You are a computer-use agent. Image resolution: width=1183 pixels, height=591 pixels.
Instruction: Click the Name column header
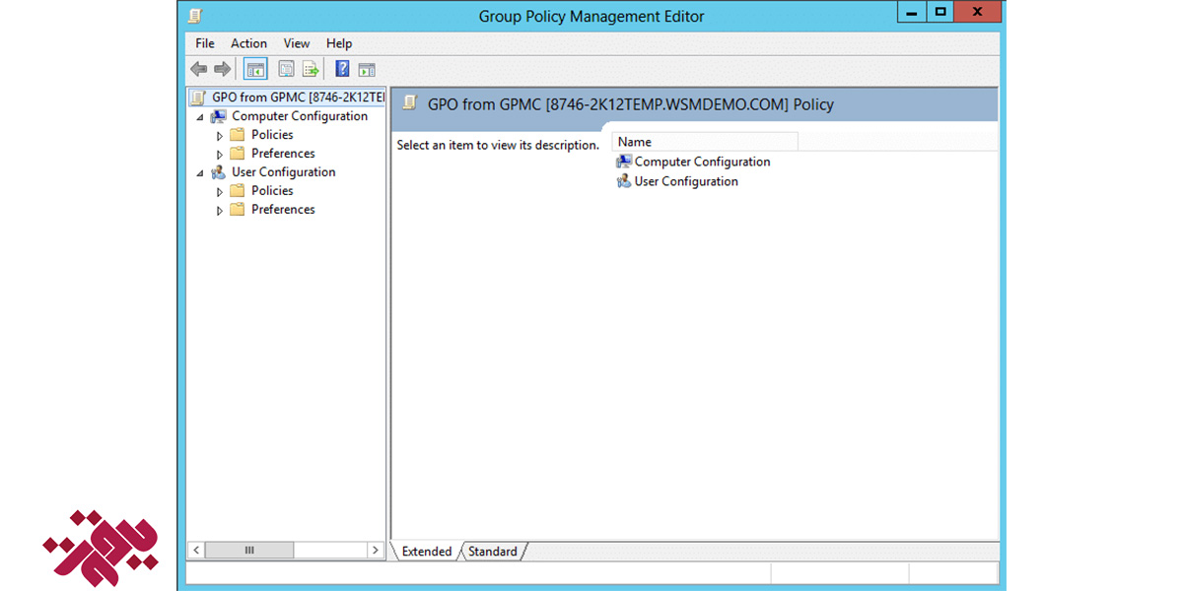704,142
